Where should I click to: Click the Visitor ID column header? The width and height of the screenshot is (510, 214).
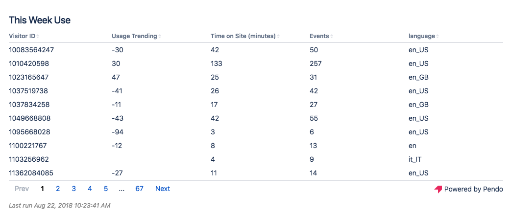click(x=22, y=36)
